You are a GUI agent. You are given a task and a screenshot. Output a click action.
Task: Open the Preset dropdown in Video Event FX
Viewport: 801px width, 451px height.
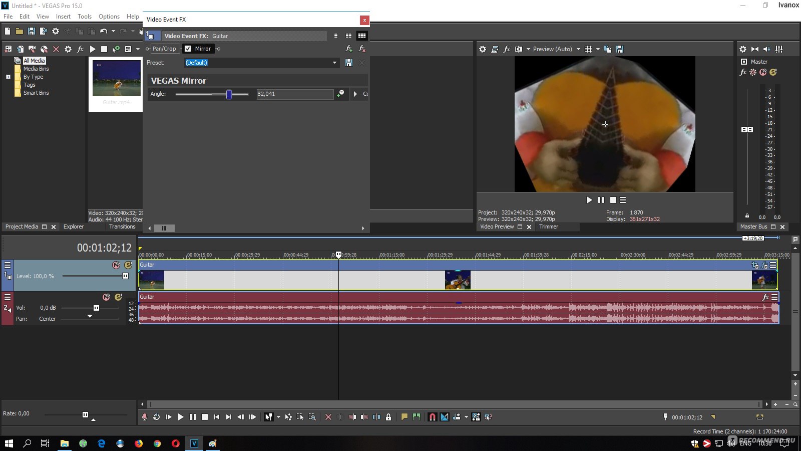point(334,63)
